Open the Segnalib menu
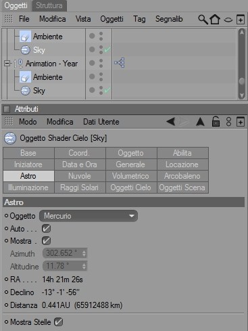The width and height of the screenshot is (248, 331). pos(169,19)
